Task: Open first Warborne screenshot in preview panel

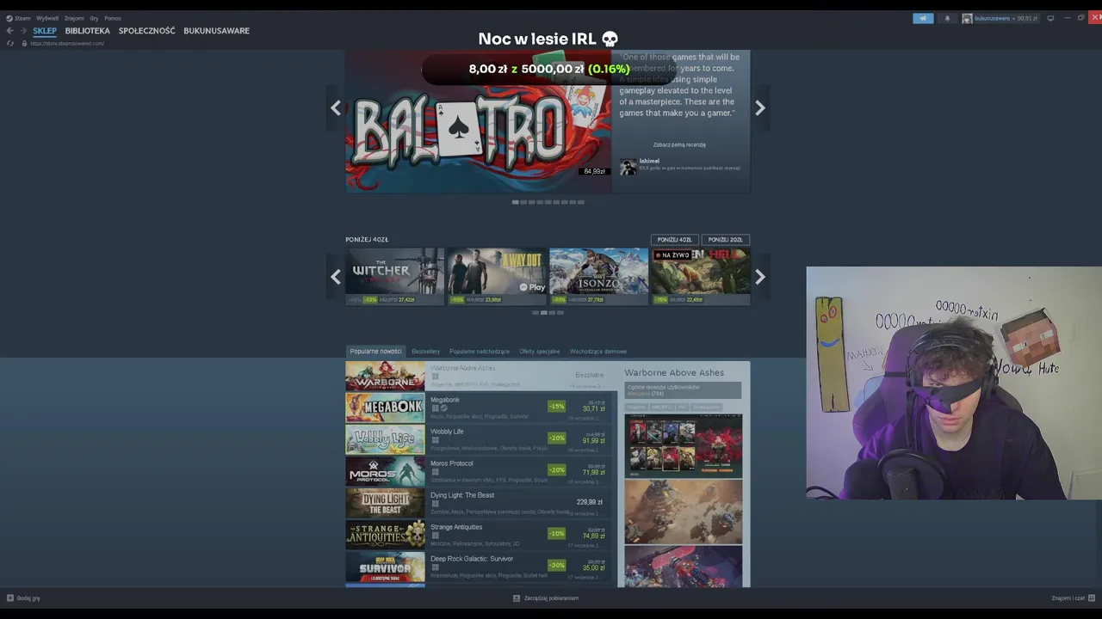Action: click(x=683, y=445)
